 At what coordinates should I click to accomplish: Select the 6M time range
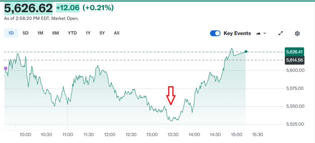55,33
